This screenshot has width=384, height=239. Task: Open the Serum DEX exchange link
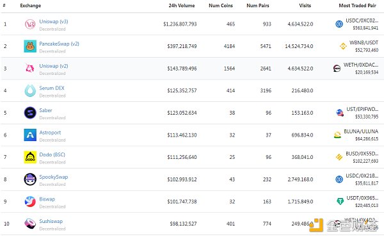52,88
